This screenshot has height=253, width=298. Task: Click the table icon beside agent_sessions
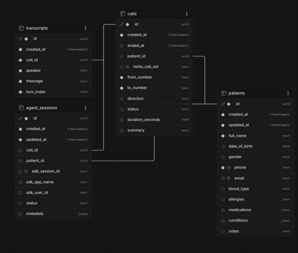click(21, 108)
